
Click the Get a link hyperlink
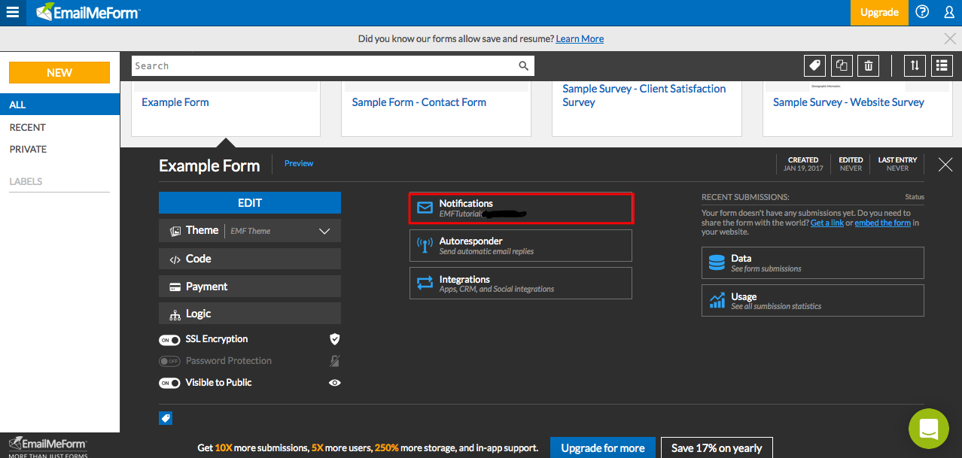coord(827,223)
